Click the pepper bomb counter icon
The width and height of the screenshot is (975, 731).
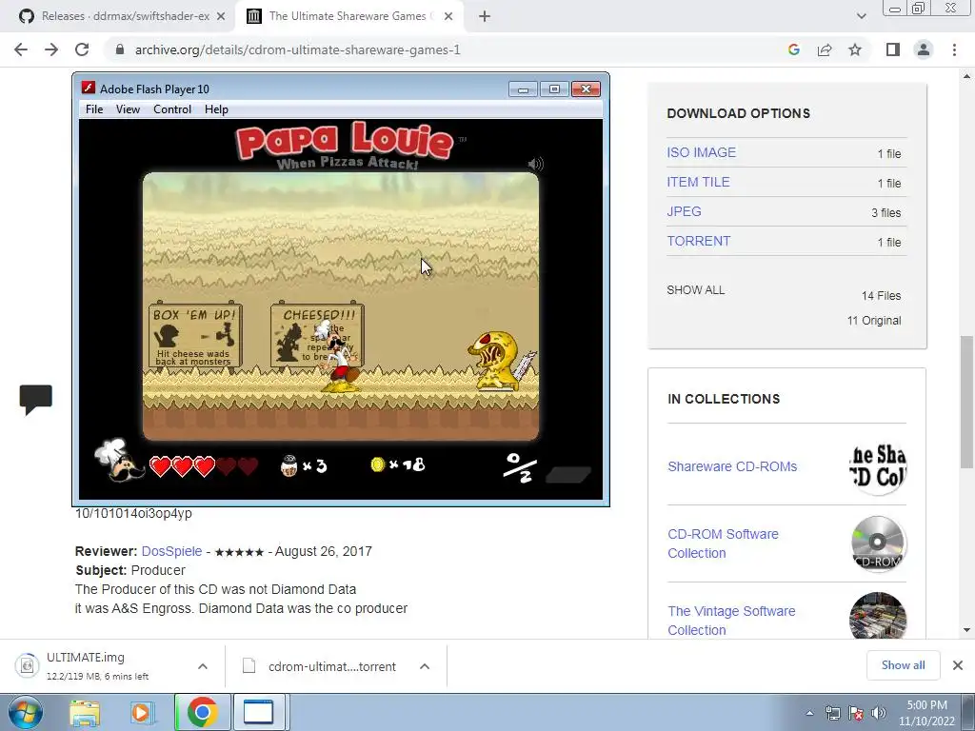289,465
